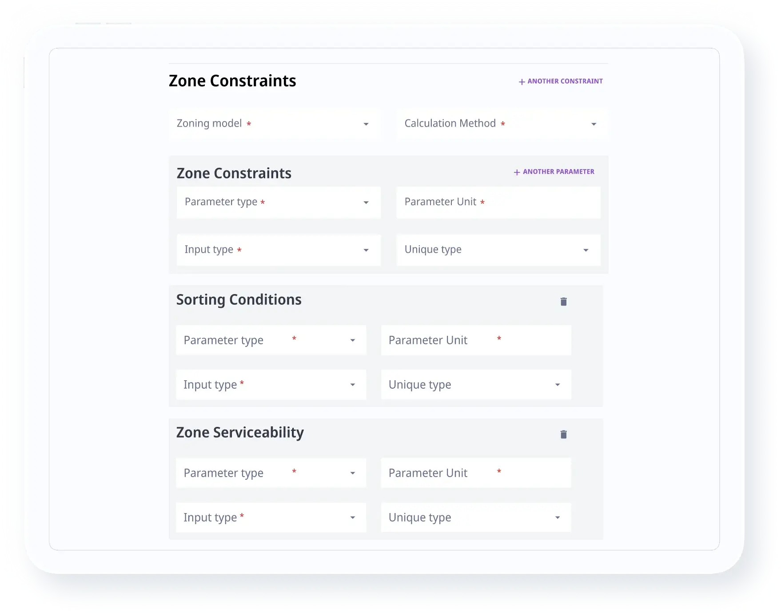Expand Input type under Zone Serviceability

coord(271,517)
